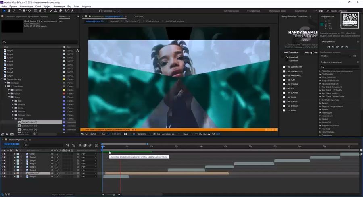Viewport: 363px width, 197px height.
Task: Jump to first frame in preview controls
Action: coord(328,47)
